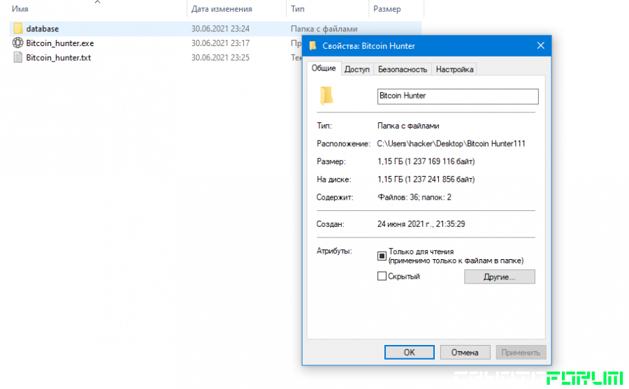629x389 pixels.
Task: Click the contents value 'Файлов: 36; папок: 2'
Action: point(414,198)
